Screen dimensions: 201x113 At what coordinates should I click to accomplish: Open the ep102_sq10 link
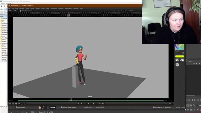point(180,107)
